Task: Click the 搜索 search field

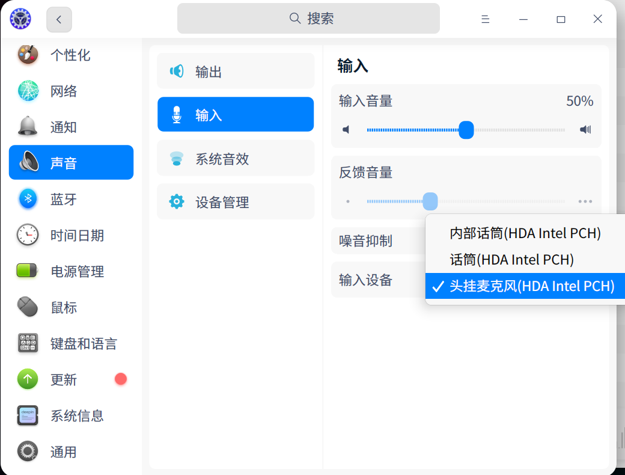Action: 308,19
